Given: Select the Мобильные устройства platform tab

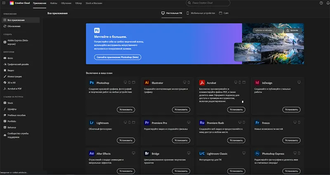Looking at the screenshot, I should [200, 13].
